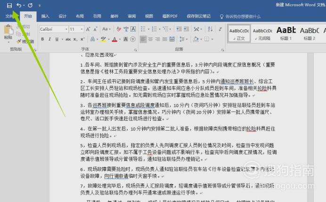Click the Bullets list icon

143,29
